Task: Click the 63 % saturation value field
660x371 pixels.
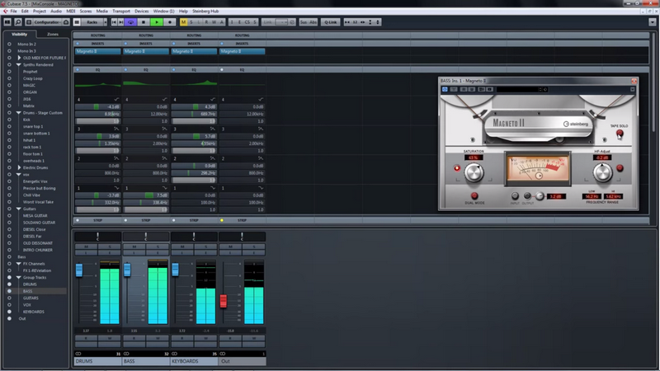Action: pyautogui.click(x=474, y=157)
